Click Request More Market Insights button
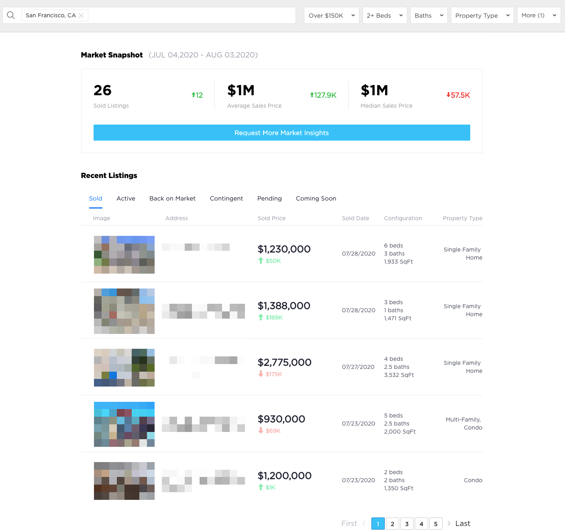Viewport: 565px width, 532px height. pos(282,133)
